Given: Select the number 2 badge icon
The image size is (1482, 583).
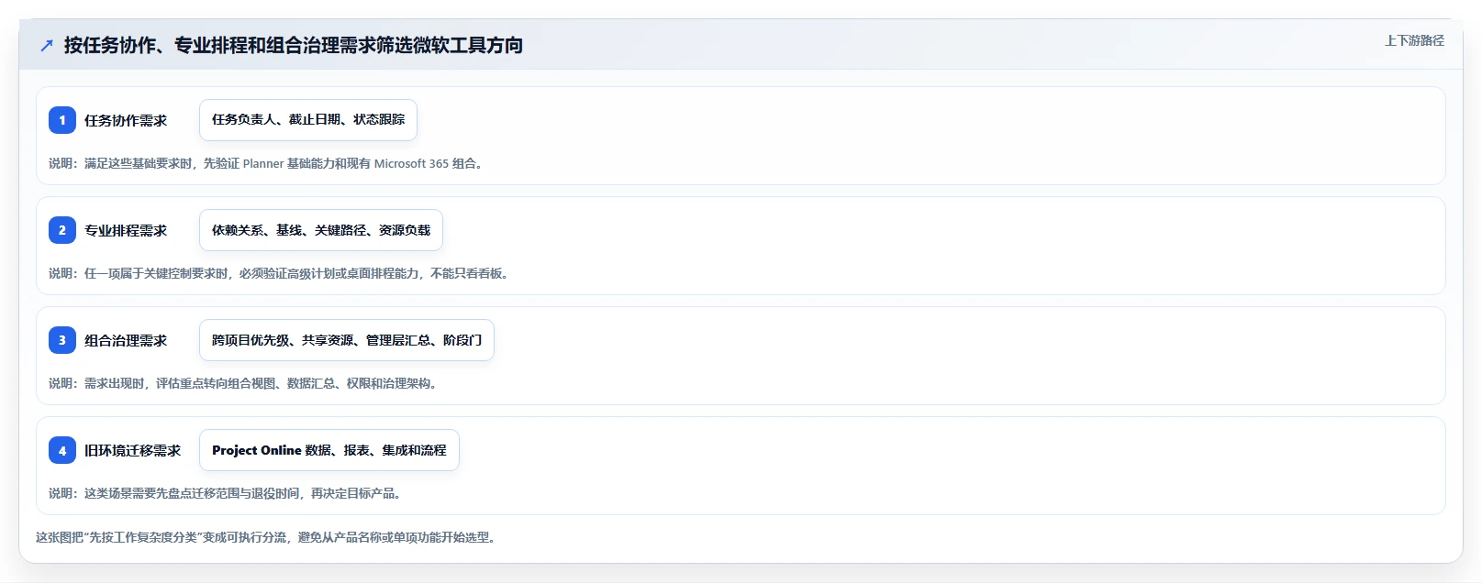Looking at the screenshot, I should 62,230.
